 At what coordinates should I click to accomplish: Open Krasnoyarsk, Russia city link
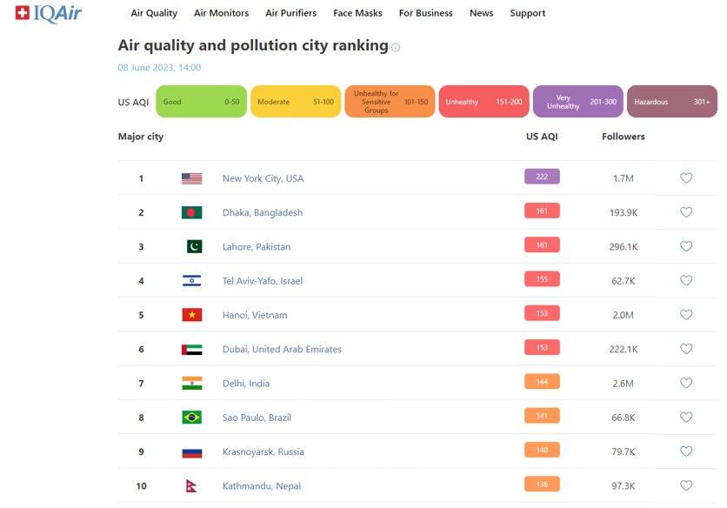(x=263, y=451)
